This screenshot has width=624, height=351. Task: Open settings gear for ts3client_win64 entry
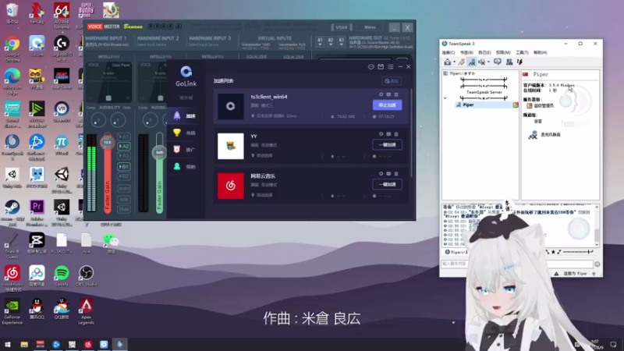pos(381,94)
